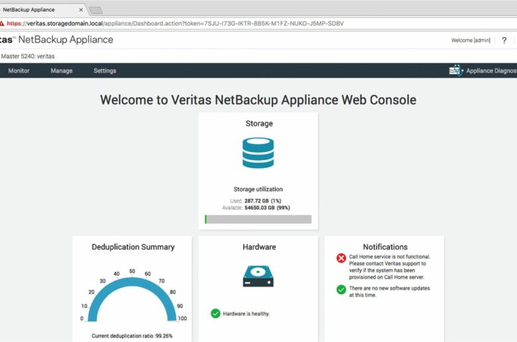
Task: Click the help question mark icon
Action: [504, 40]
